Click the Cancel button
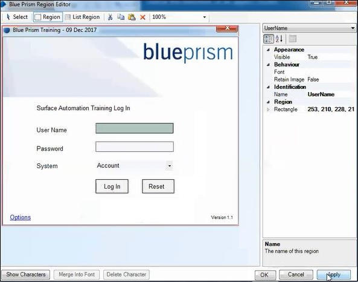The height and width of the screenshot is (282, 358). [296, 275]
